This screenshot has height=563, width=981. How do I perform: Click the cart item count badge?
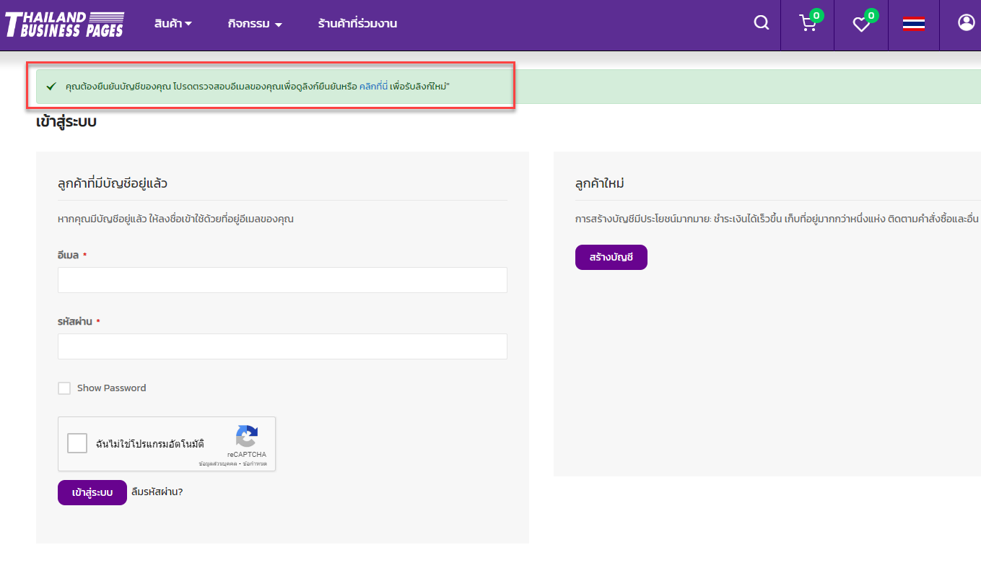click(816, 15)
